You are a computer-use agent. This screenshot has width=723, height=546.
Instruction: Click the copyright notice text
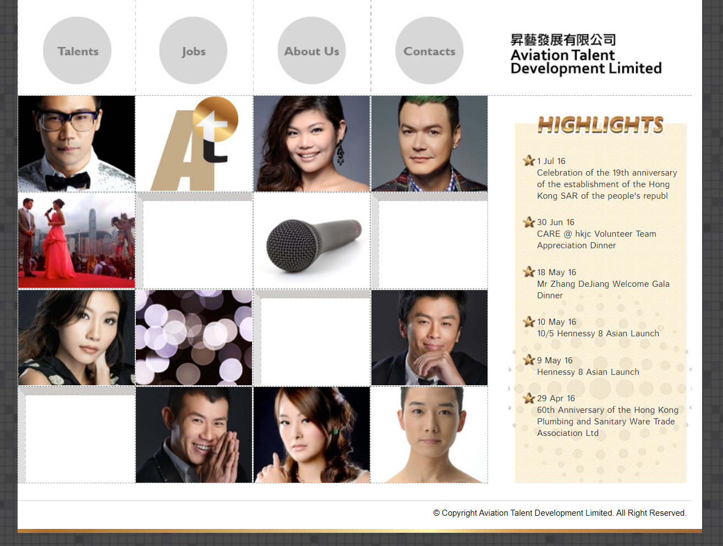point(560,513)
